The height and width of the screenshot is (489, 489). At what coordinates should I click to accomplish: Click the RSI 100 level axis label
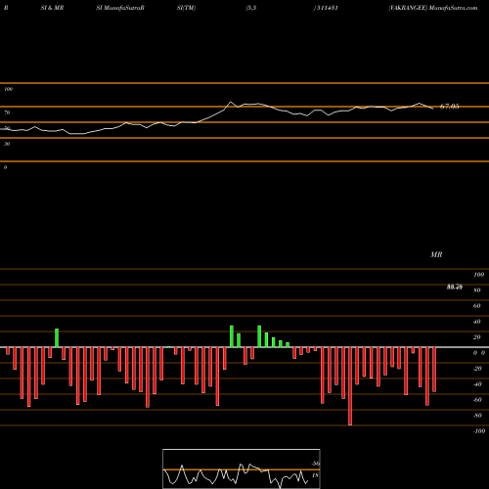coord(8,89)
